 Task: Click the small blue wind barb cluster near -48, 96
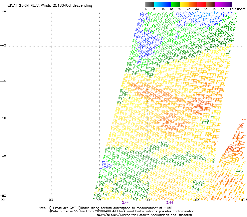(x=106, y=165)
